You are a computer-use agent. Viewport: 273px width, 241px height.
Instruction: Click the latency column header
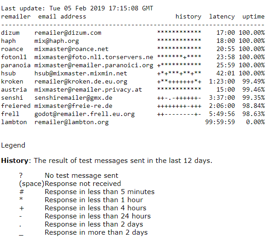coord(222,17)
